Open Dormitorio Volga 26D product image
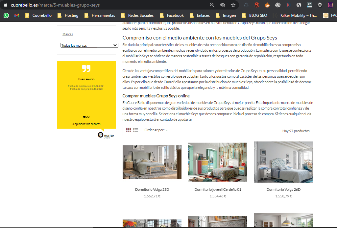337x228 pixels. 283,162
